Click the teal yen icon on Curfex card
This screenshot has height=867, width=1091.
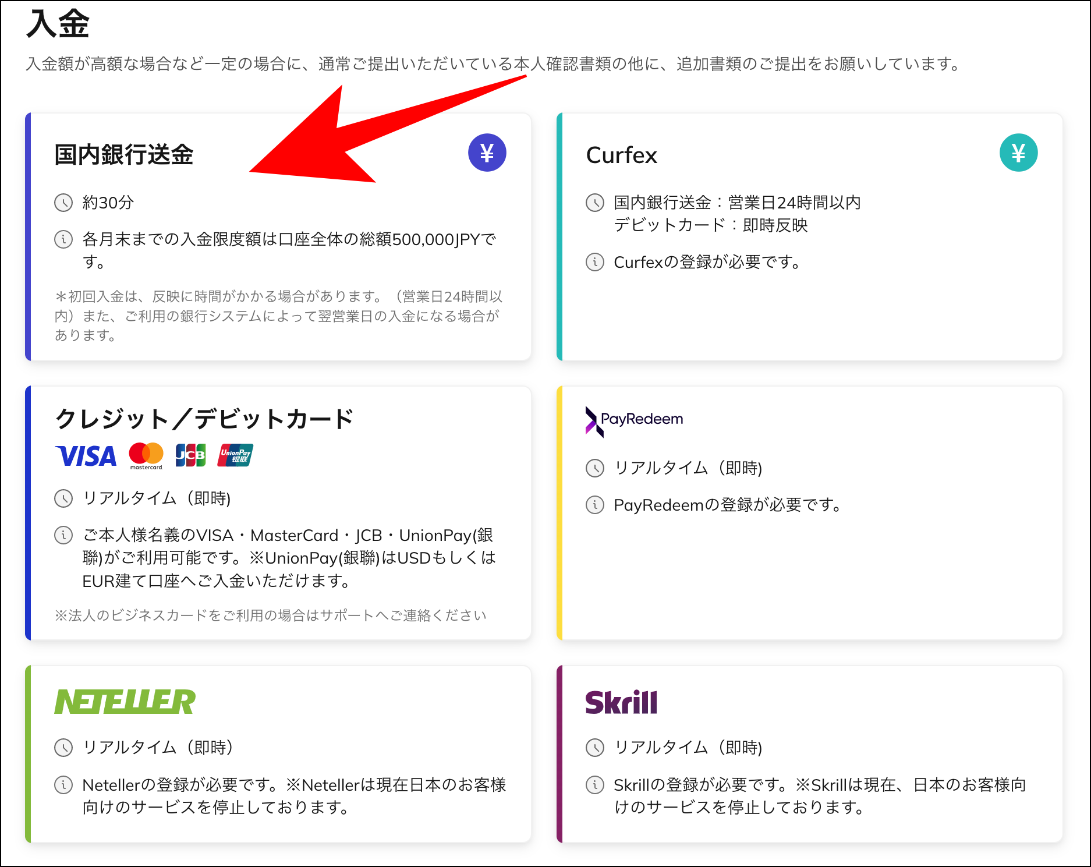1018,152
